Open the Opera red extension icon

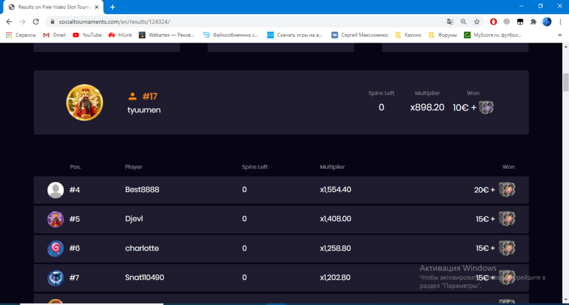coord(493,22)
